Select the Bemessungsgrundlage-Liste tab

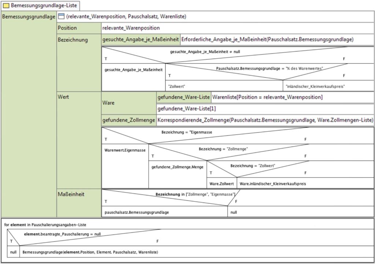pyautogui.click(x=40, y=5)
